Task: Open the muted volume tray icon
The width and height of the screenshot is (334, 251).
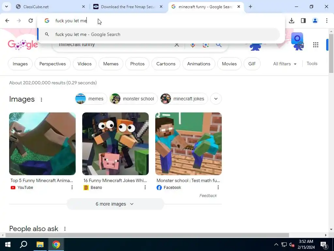Action: (292, 244)
